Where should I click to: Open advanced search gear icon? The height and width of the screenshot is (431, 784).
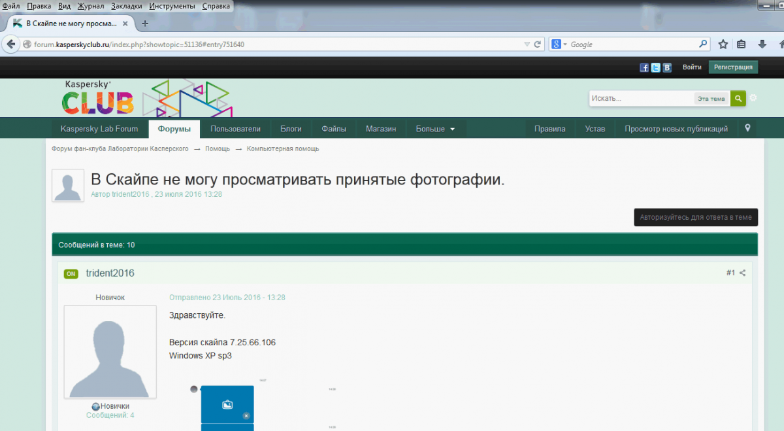(753, 98)
